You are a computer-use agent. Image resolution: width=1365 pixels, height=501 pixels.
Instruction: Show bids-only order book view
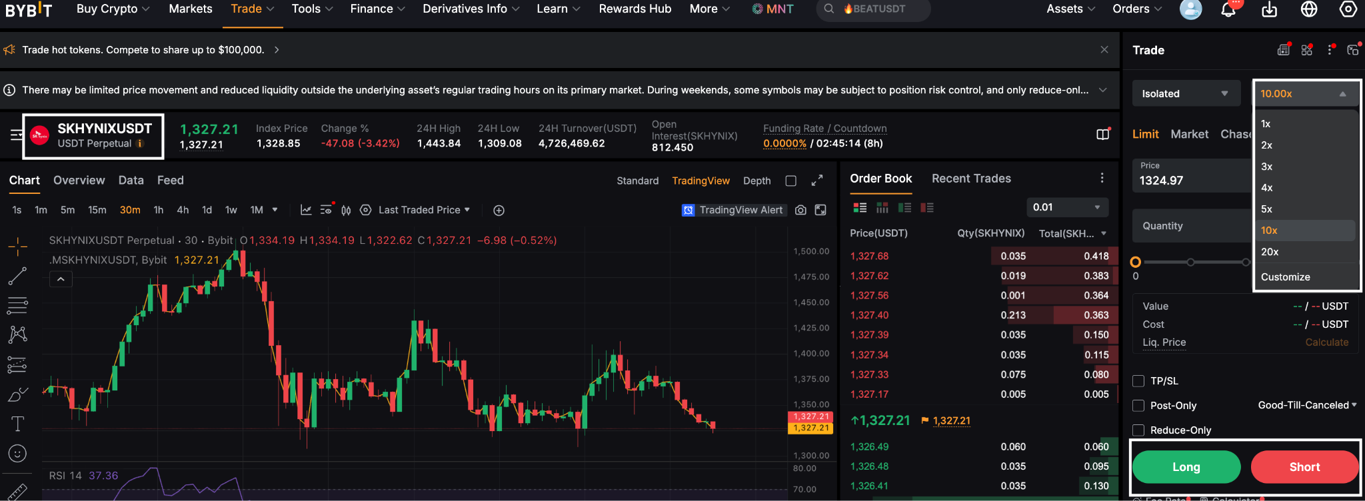904,208
